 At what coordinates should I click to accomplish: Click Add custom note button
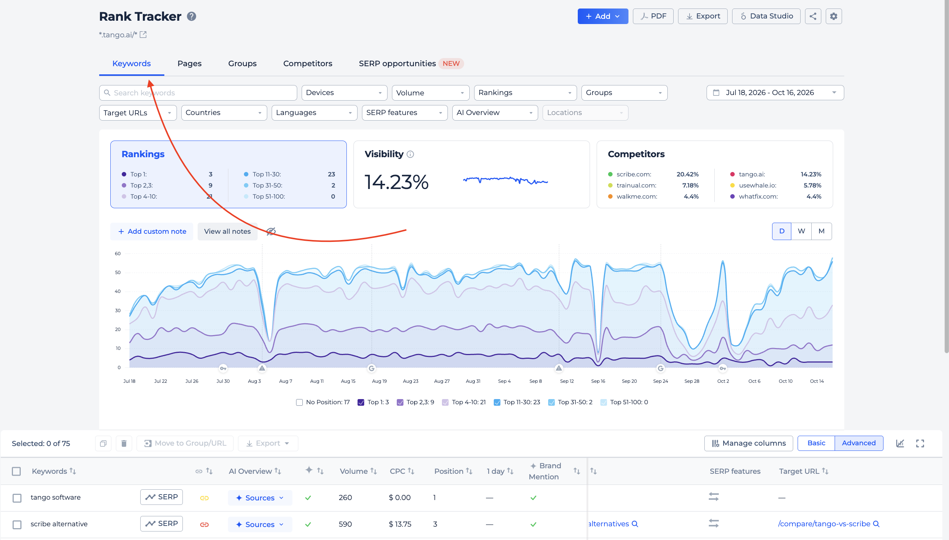coord(152,232)
